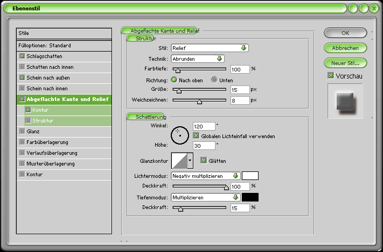Click the highlight Deckkraft input showing 100
The height and width of the screenshot is (252, 383).
point(240,186)
